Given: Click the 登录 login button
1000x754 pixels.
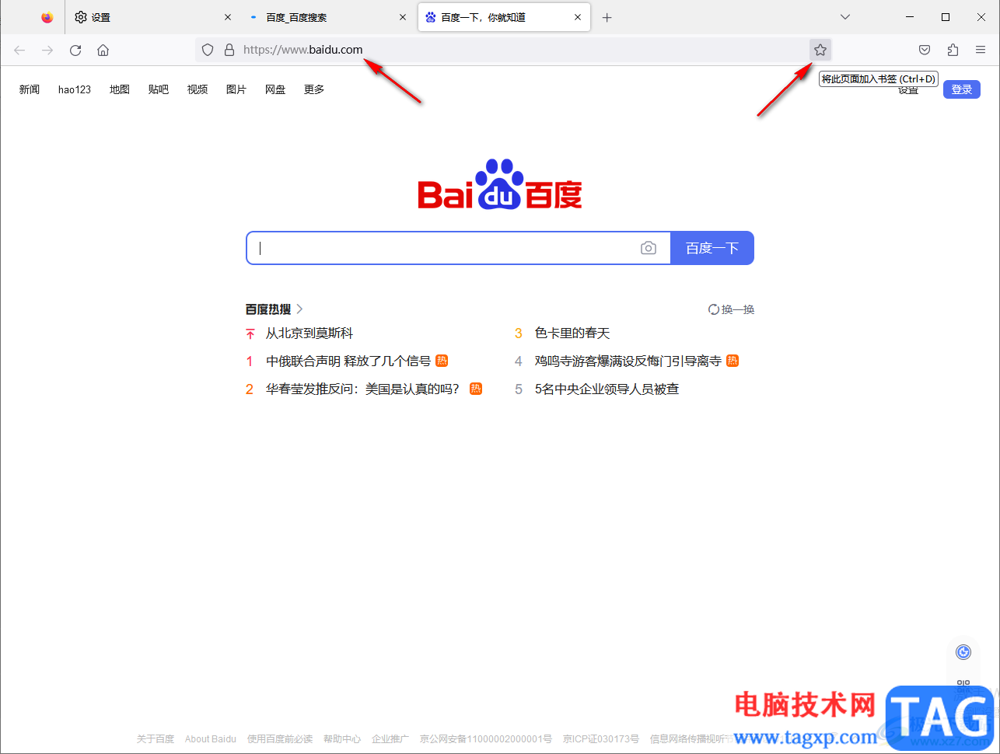Looking at the screenshot, I should tap(962, 89).
